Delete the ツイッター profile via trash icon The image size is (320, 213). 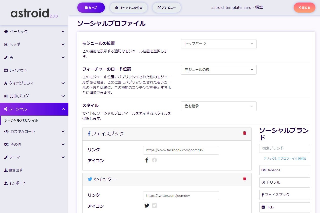(244, 179)
